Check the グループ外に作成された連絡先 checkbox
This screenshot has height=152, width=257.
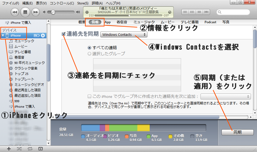[x=89, y=97]
